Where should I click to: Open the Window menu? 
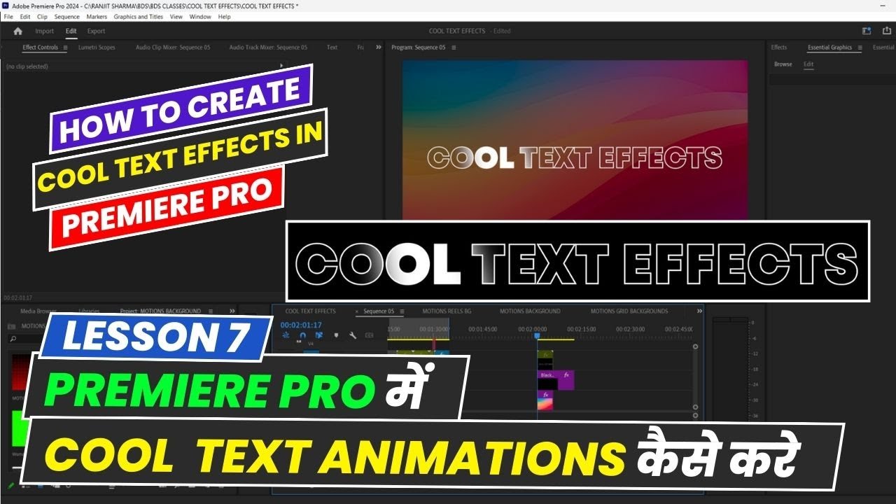click(x=200, y=16)
